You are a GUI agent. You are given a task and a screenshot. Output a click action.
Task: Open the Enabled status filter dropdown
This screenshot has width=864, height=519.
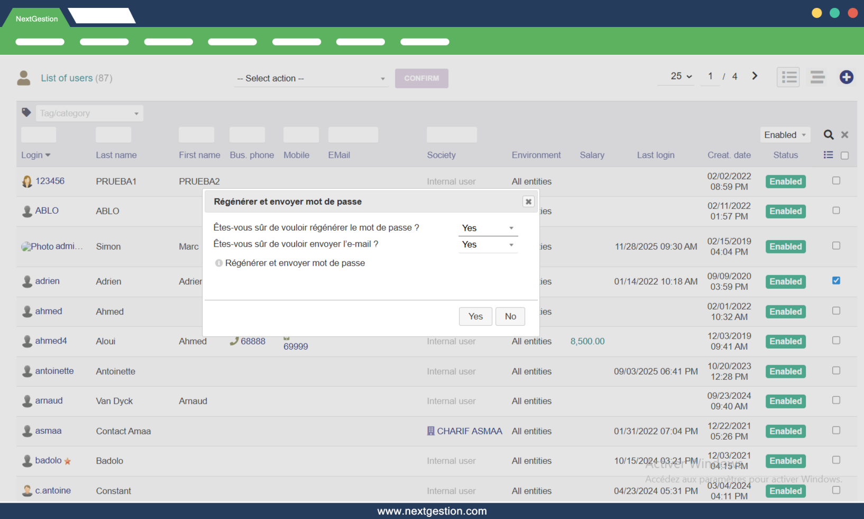pyautogui.click(x=785, y=135)
